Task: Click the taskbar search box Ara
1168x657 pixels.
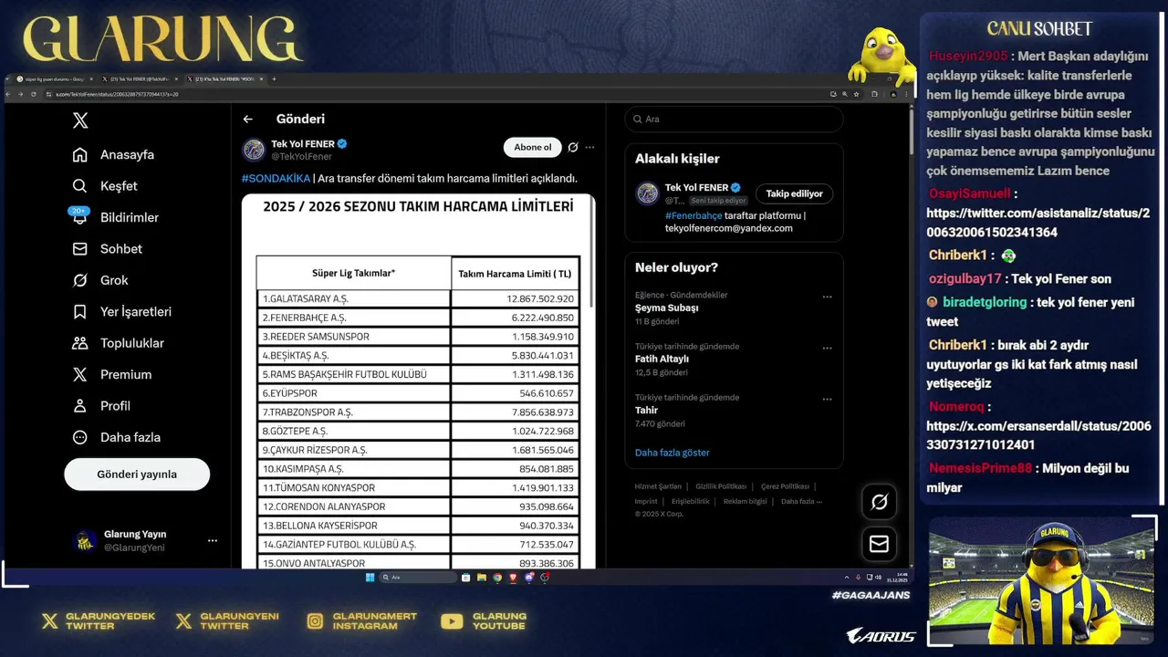Action: click(x=417, y=578)
